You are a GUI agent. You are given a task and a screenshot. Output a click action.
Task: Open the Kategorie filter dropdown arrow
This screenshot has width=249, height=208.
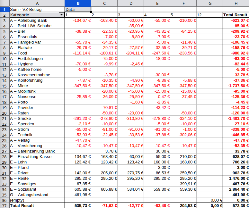61,15
